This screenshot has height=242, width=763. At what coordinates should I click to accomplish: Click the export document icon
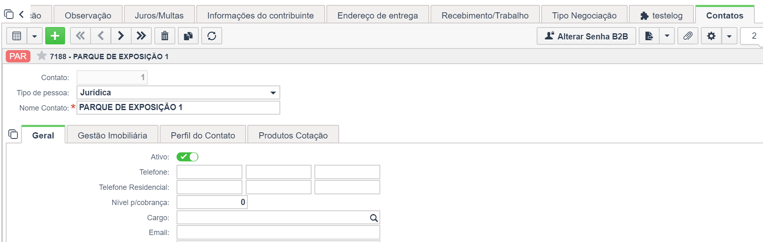(x=649, y=36)
